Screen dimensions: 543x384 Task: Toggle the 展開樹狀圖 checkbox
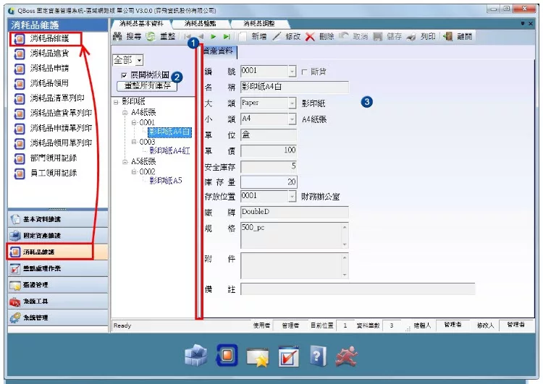(x=125, y=75)
